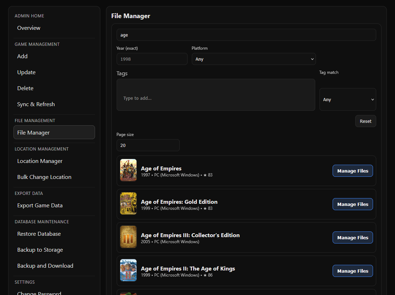Click '2005 • PC (Microsoft Windows)' details line

pos(170,242)
